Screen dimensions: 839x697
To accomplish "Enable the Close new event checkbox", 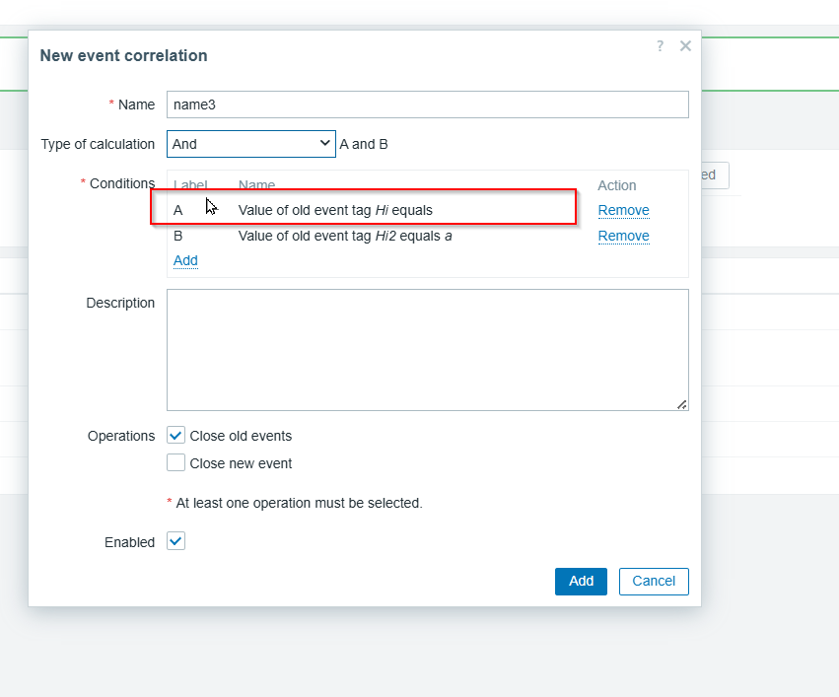I will click(176, 463).
